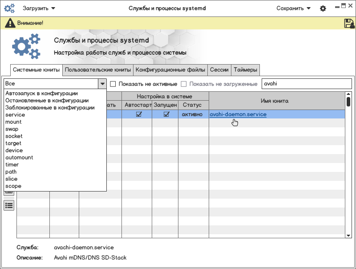Screen dimensions: 356x269
Task: Toggle the Запущен checkbox for avahi-daemon
Action: coord(166,114)
